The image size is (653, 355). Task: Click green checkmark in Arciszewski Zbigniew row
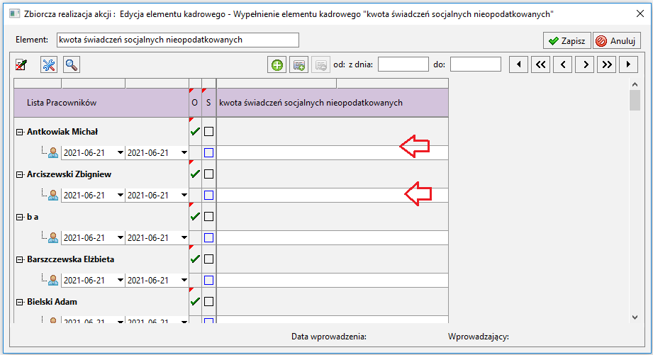[x=195, y=174]
